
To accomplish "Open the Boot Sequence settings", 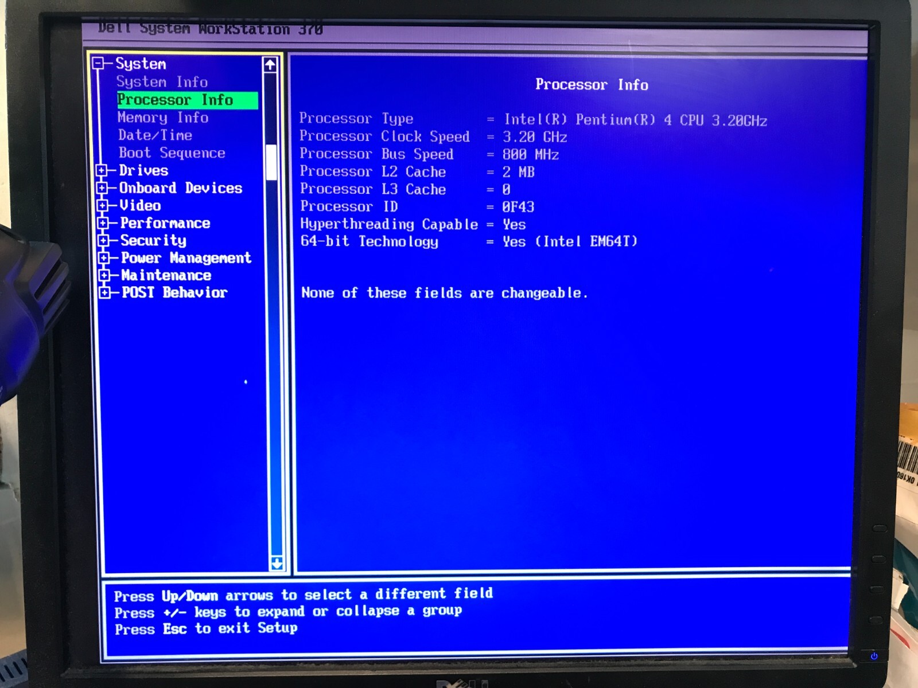I will tap(170, 153).
